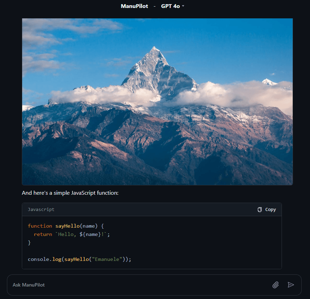Tap the send arrow to submit your message
Viewport: 310px width, 299px height.
tap(291, 285)
